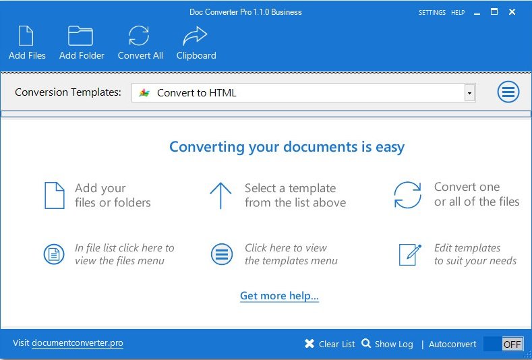Click the upward arrow select template icon
The height and width of the screenshot is (360, 532).
point(220,196)
